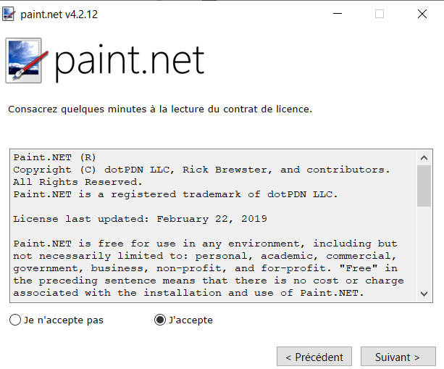Click the "License last updated" line
Viewport: 444px width, 369px height.
(x=140, y=219)
